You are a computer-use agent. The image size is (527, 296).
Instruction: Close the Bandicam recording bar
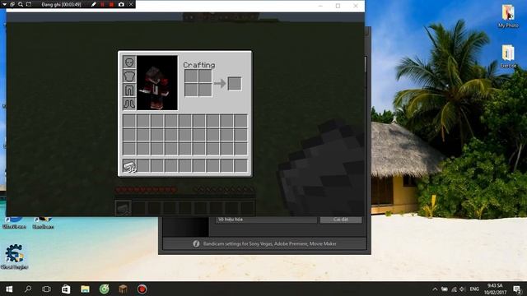tap(131, 4)
